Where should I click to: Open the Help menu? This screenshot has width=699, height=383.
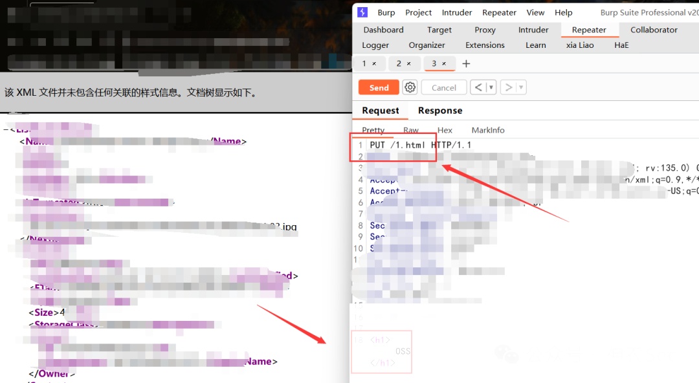(x=564, y=12)
